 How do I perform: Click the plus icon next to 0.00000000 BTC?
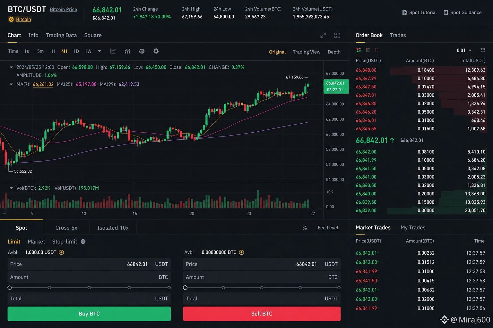[x=241, y=252]
